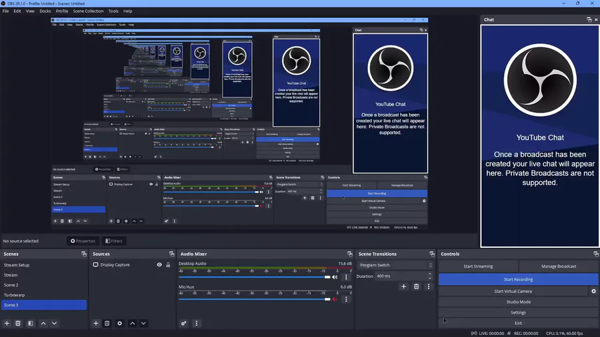This screenshot has height=337, width=600.
Task: Click Start Virtual Camera button
Action: click(x=513, y=291)
